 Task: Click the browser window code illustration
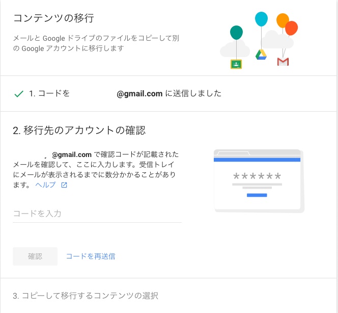(x=259, y=180)
